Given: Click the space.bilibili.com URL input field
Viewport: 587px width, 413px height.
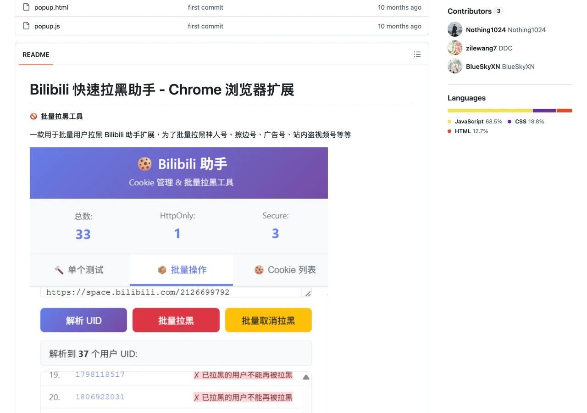Looking at the screenshot, I should click(176, 292).
